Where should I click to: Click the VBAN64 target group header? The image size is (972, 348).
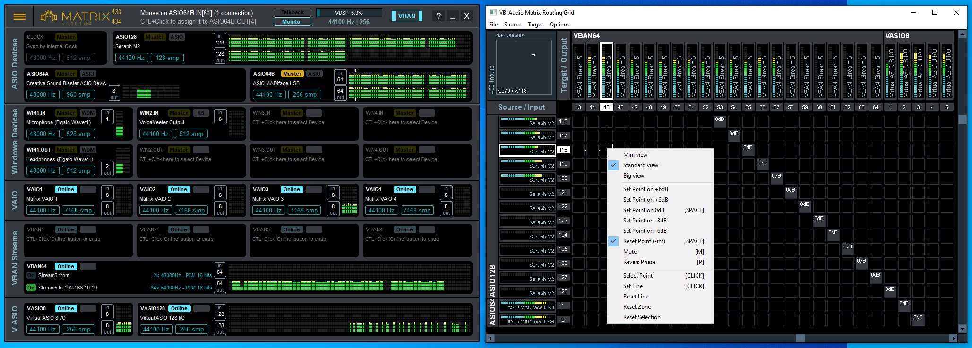pos(727,36)
